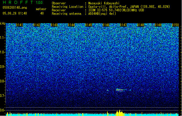
Task: Click the 1.1 kHz axis label
Action: coord(2,38)
